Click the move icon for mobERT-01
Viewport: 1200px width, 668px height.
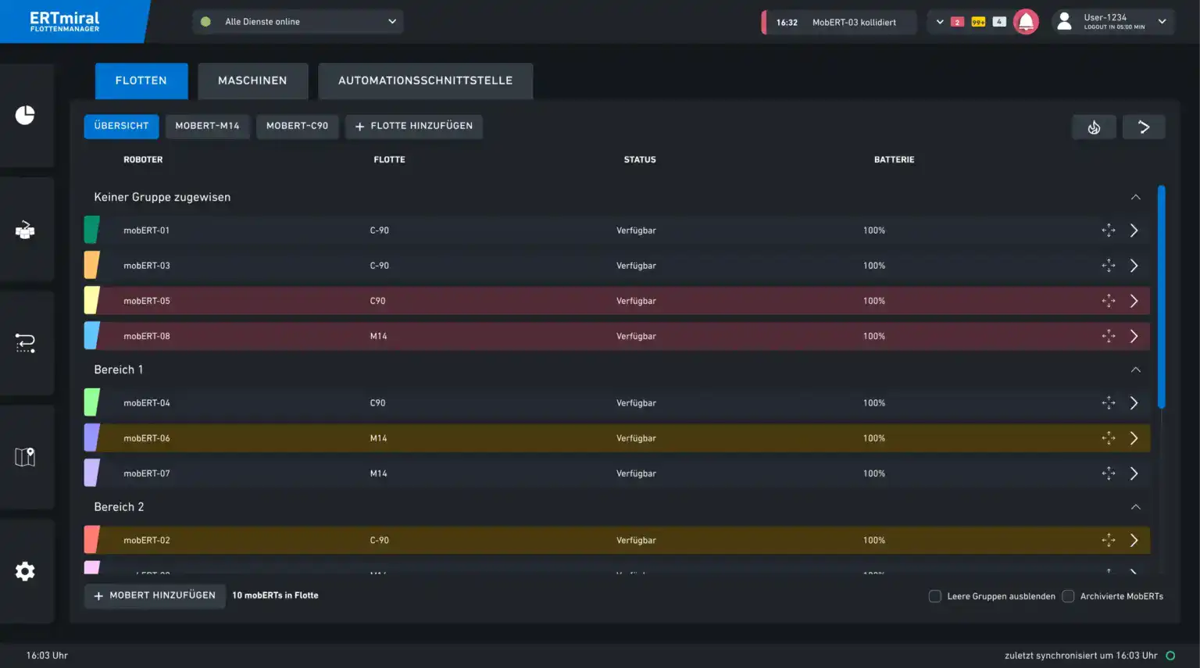(x=1109, y=230)
